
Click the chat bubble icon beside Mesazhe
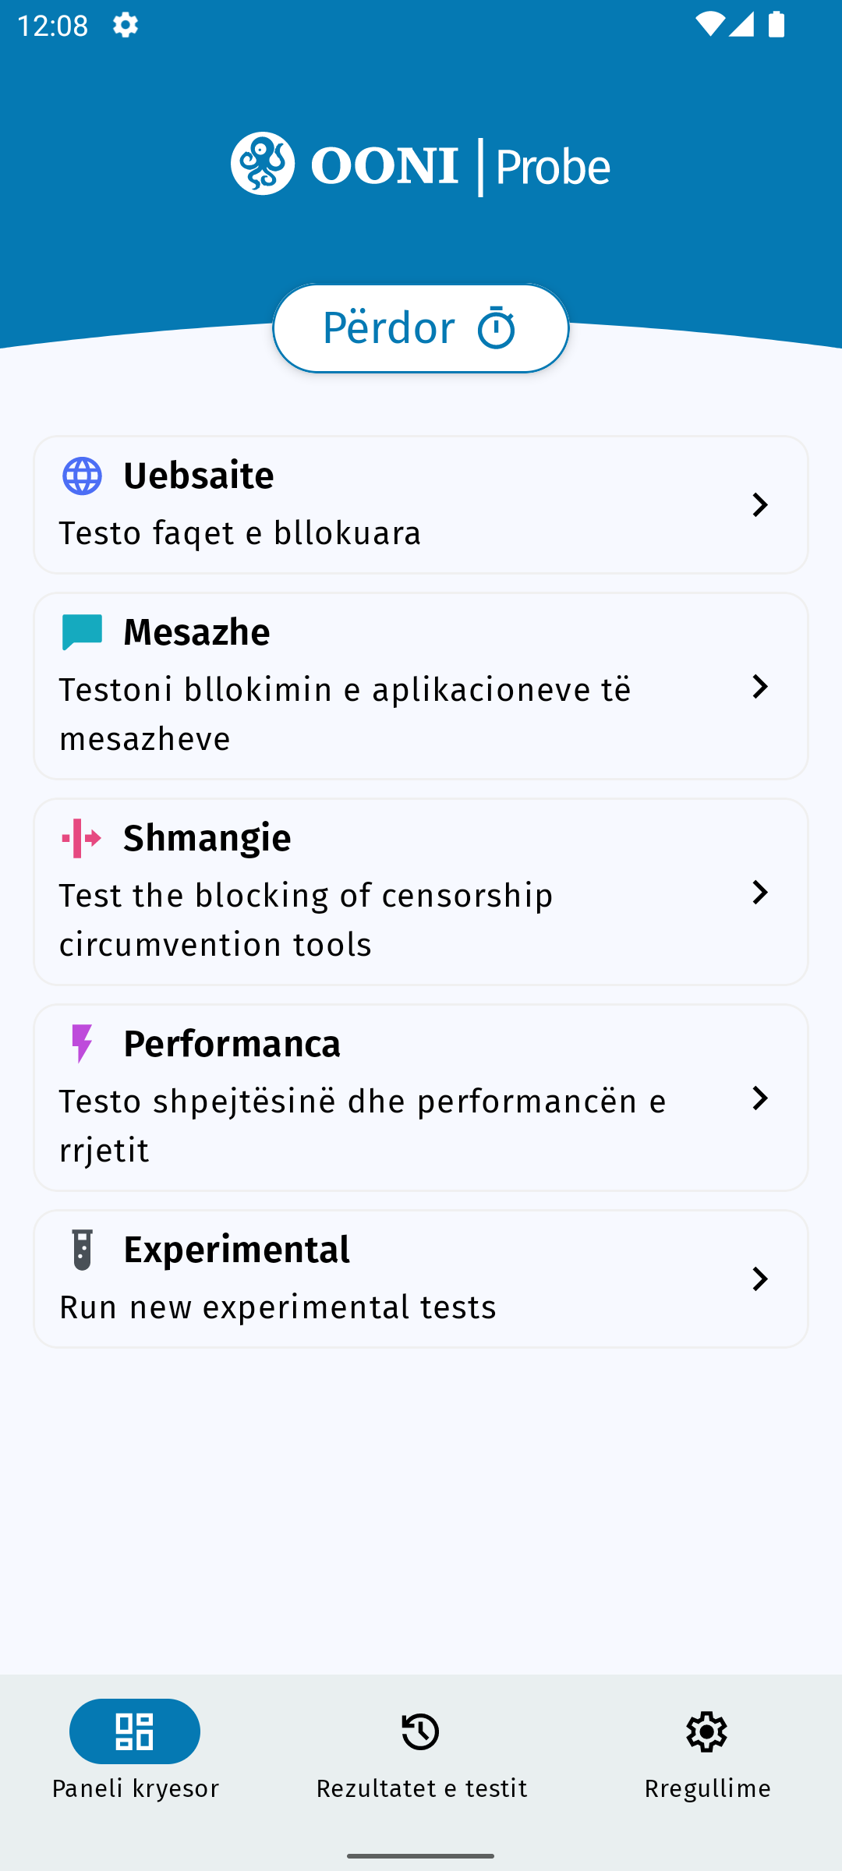coord(82,632)
